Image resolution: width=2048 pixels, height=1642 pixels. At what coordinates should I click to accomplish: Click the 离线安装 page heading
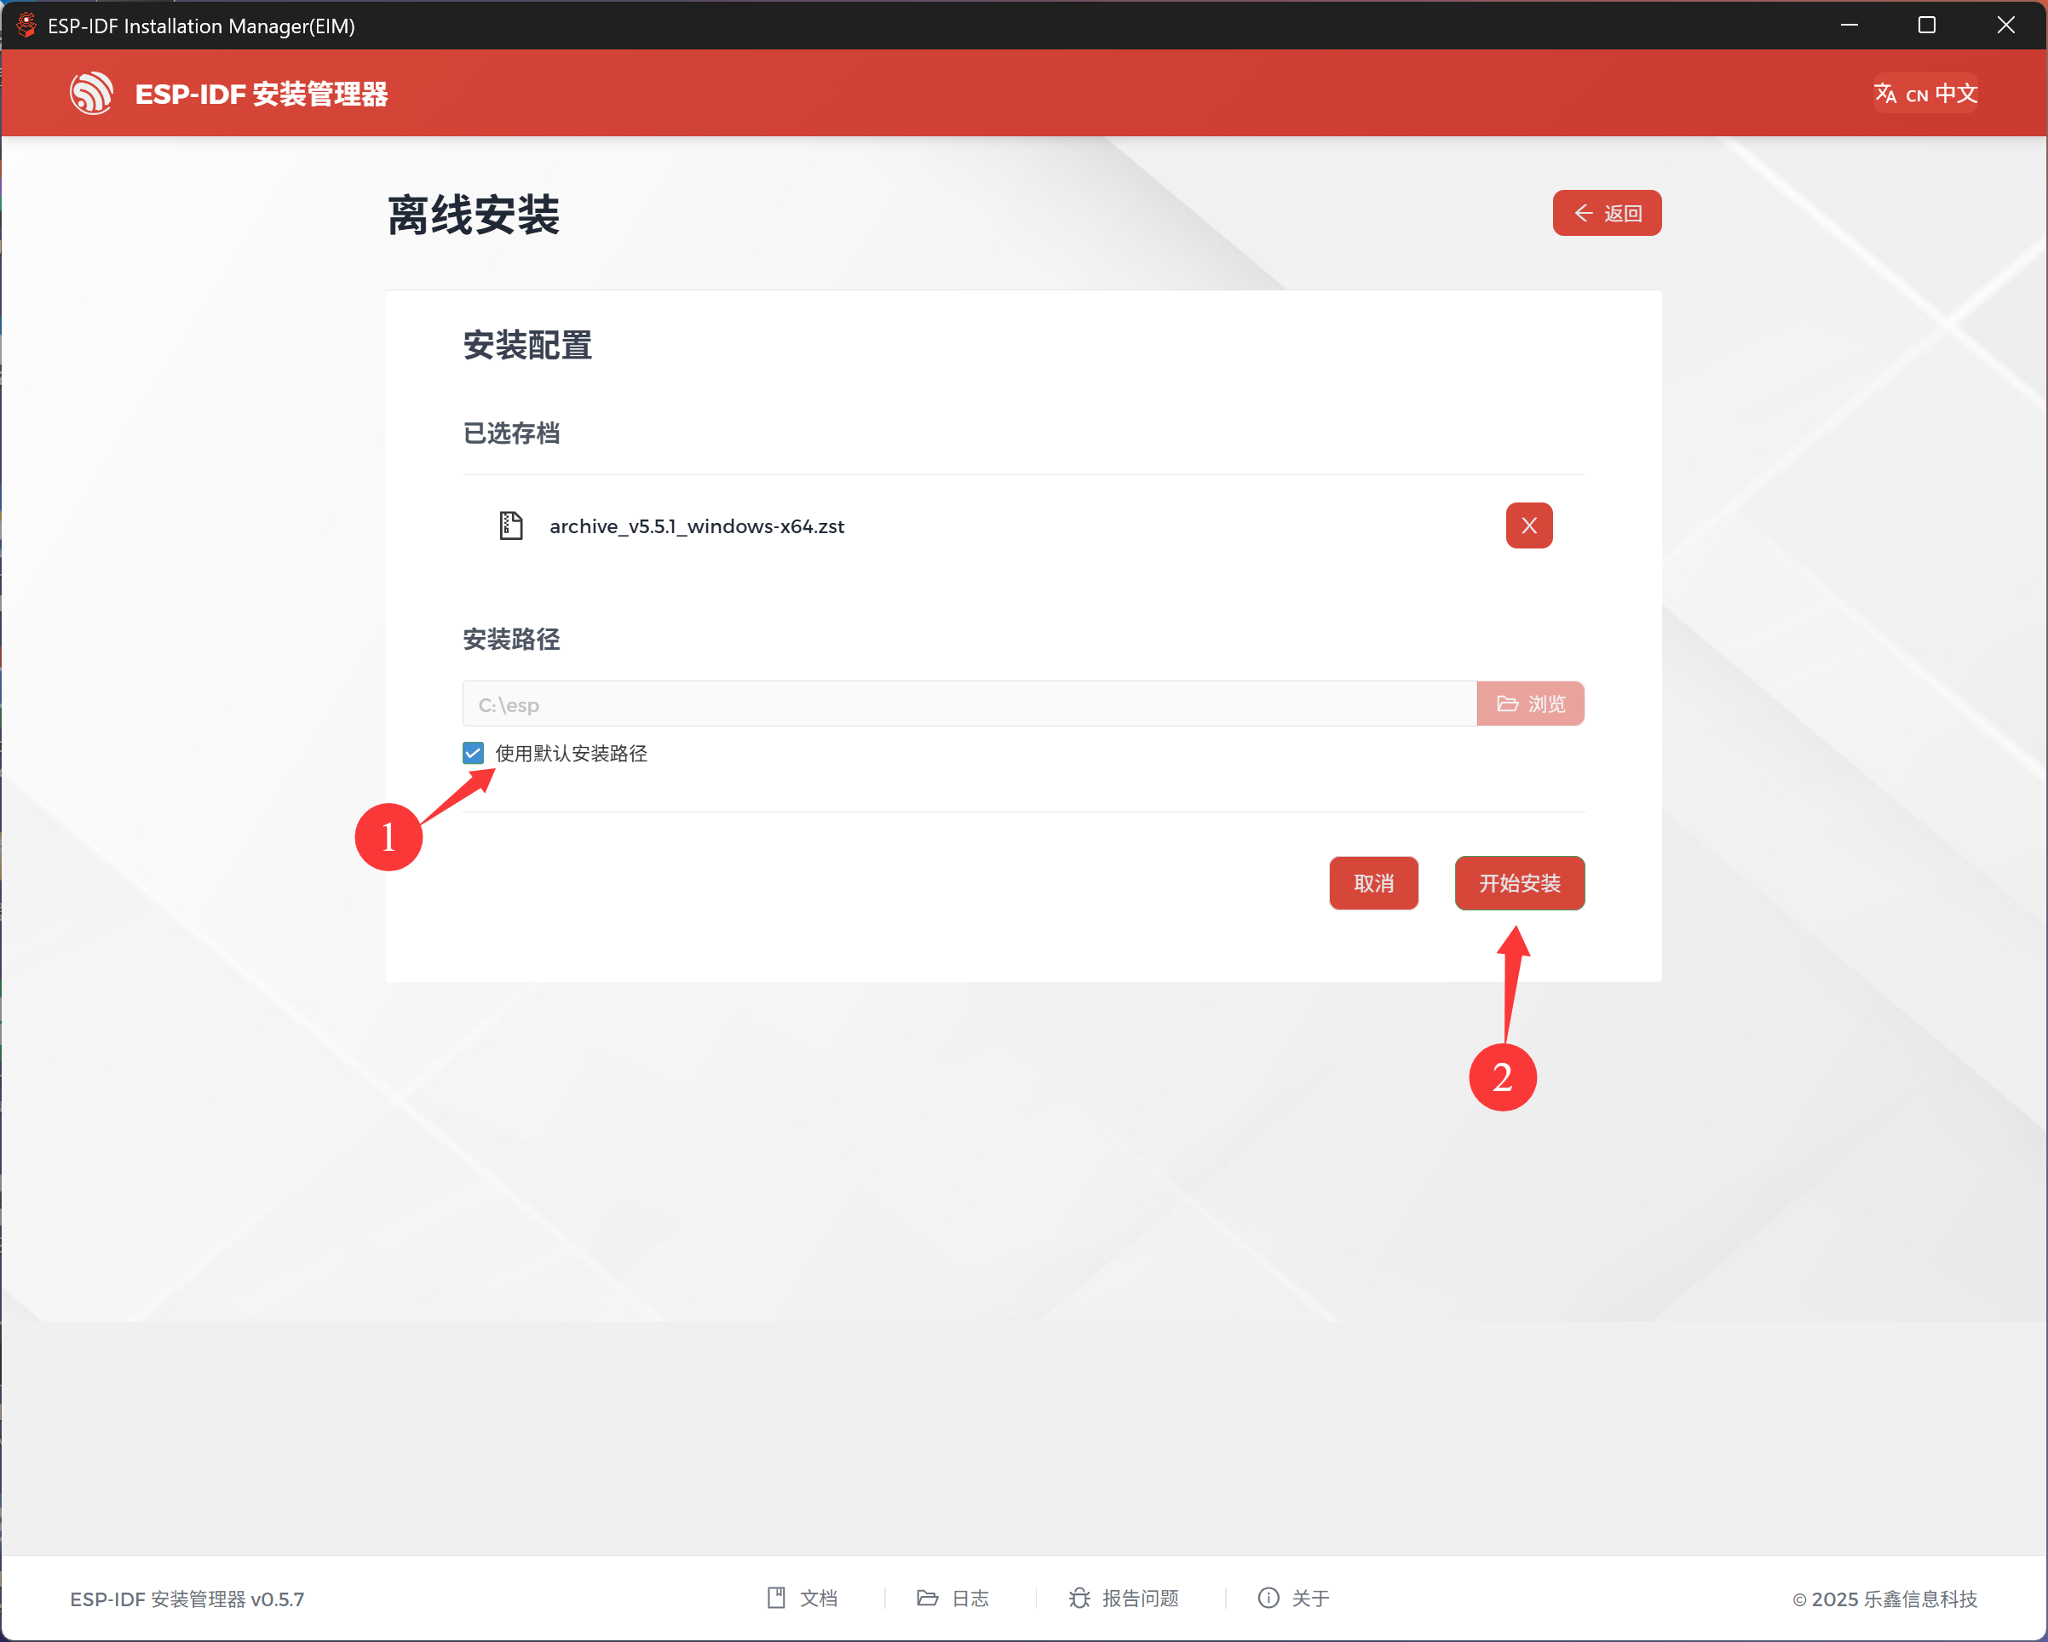click(473, 215)
